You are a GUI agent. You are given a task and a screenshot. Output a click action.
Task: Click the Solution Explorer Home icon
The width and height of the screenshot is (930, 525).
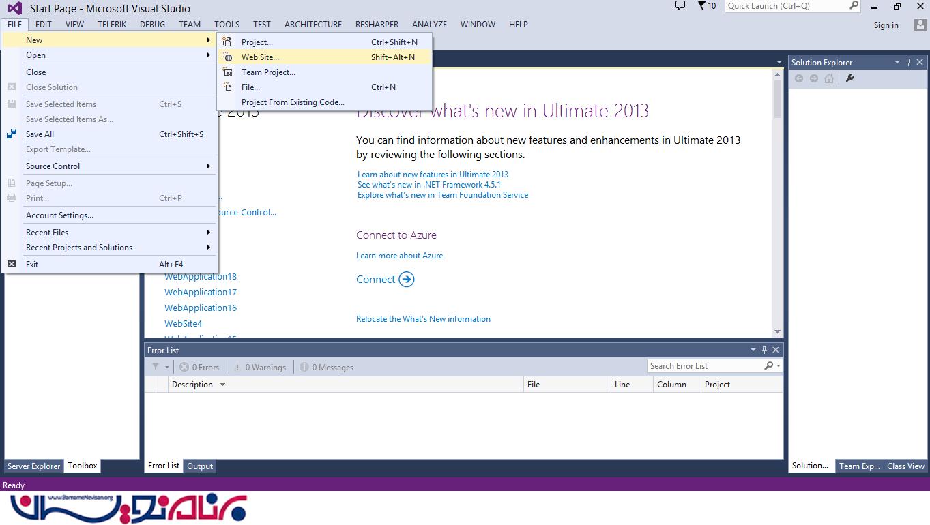829,78
